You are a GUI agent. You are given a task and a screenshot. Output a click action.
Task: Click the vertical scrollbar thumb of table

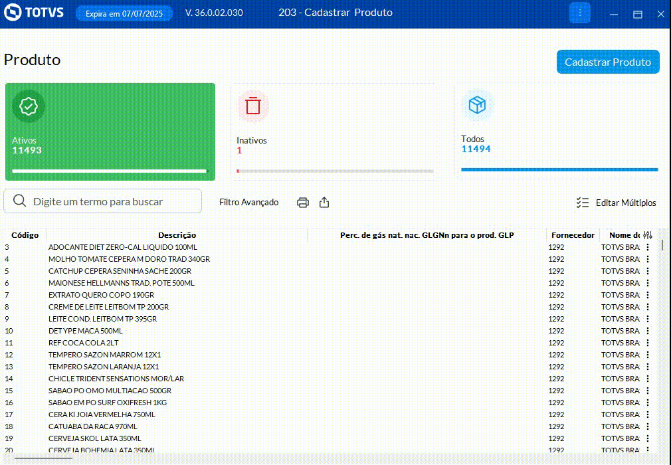(662, 245)
